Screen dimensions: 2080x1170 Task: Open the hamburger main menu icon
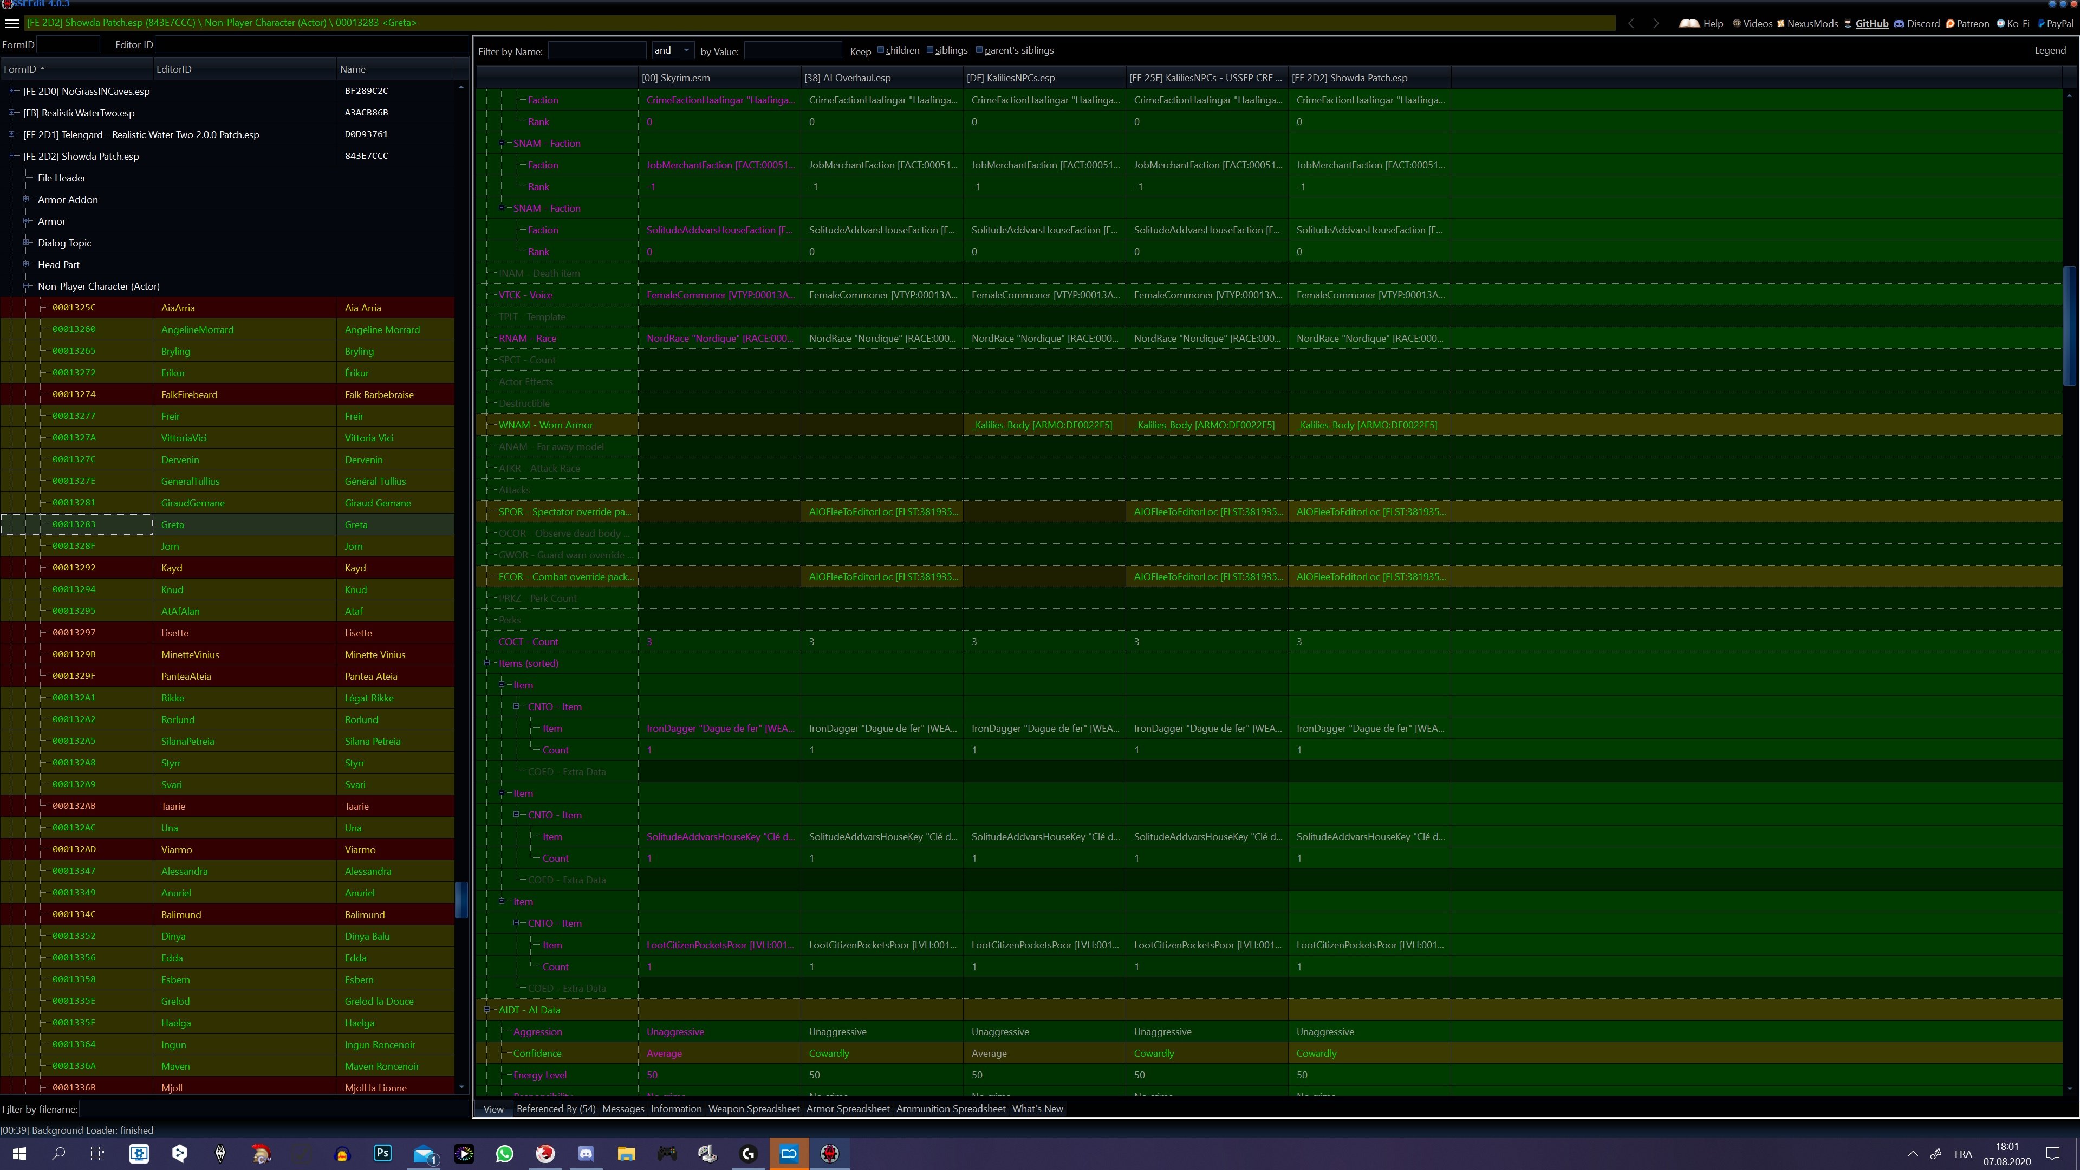[12, 23]
